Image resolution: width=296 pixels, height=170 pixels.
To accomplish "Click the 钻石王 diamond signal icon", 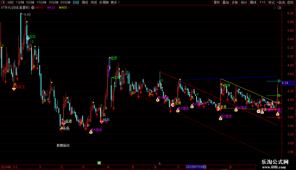I will click(x=14, y=89).
